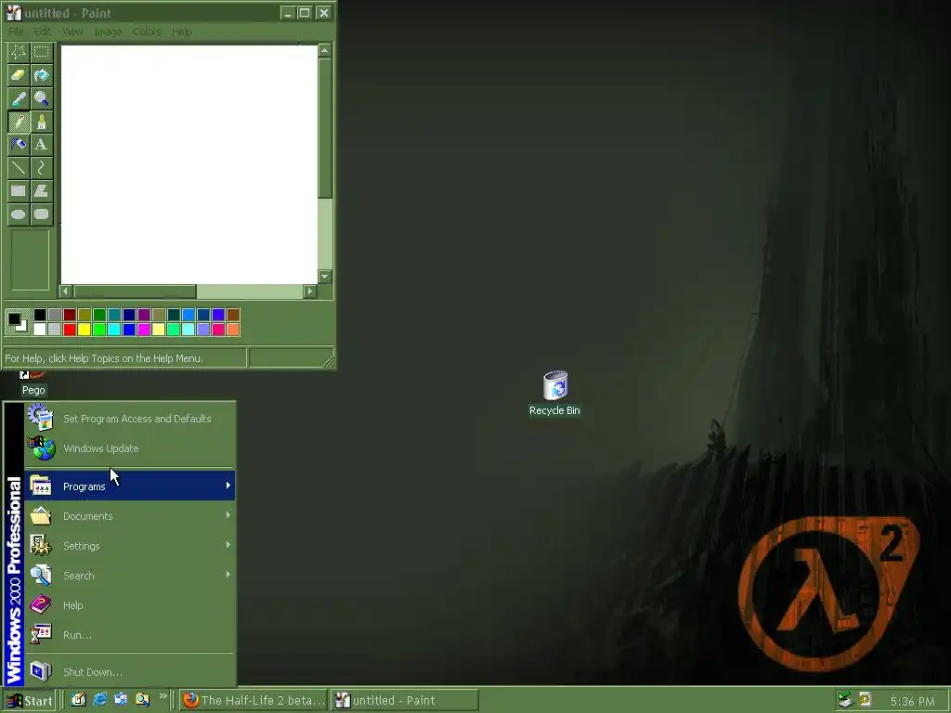
Task: Click the Pego desktop shortcut label
Action: 34,390
